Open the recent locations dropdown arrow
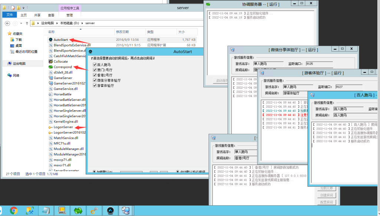Screen dimensions: 380x216 21,23
